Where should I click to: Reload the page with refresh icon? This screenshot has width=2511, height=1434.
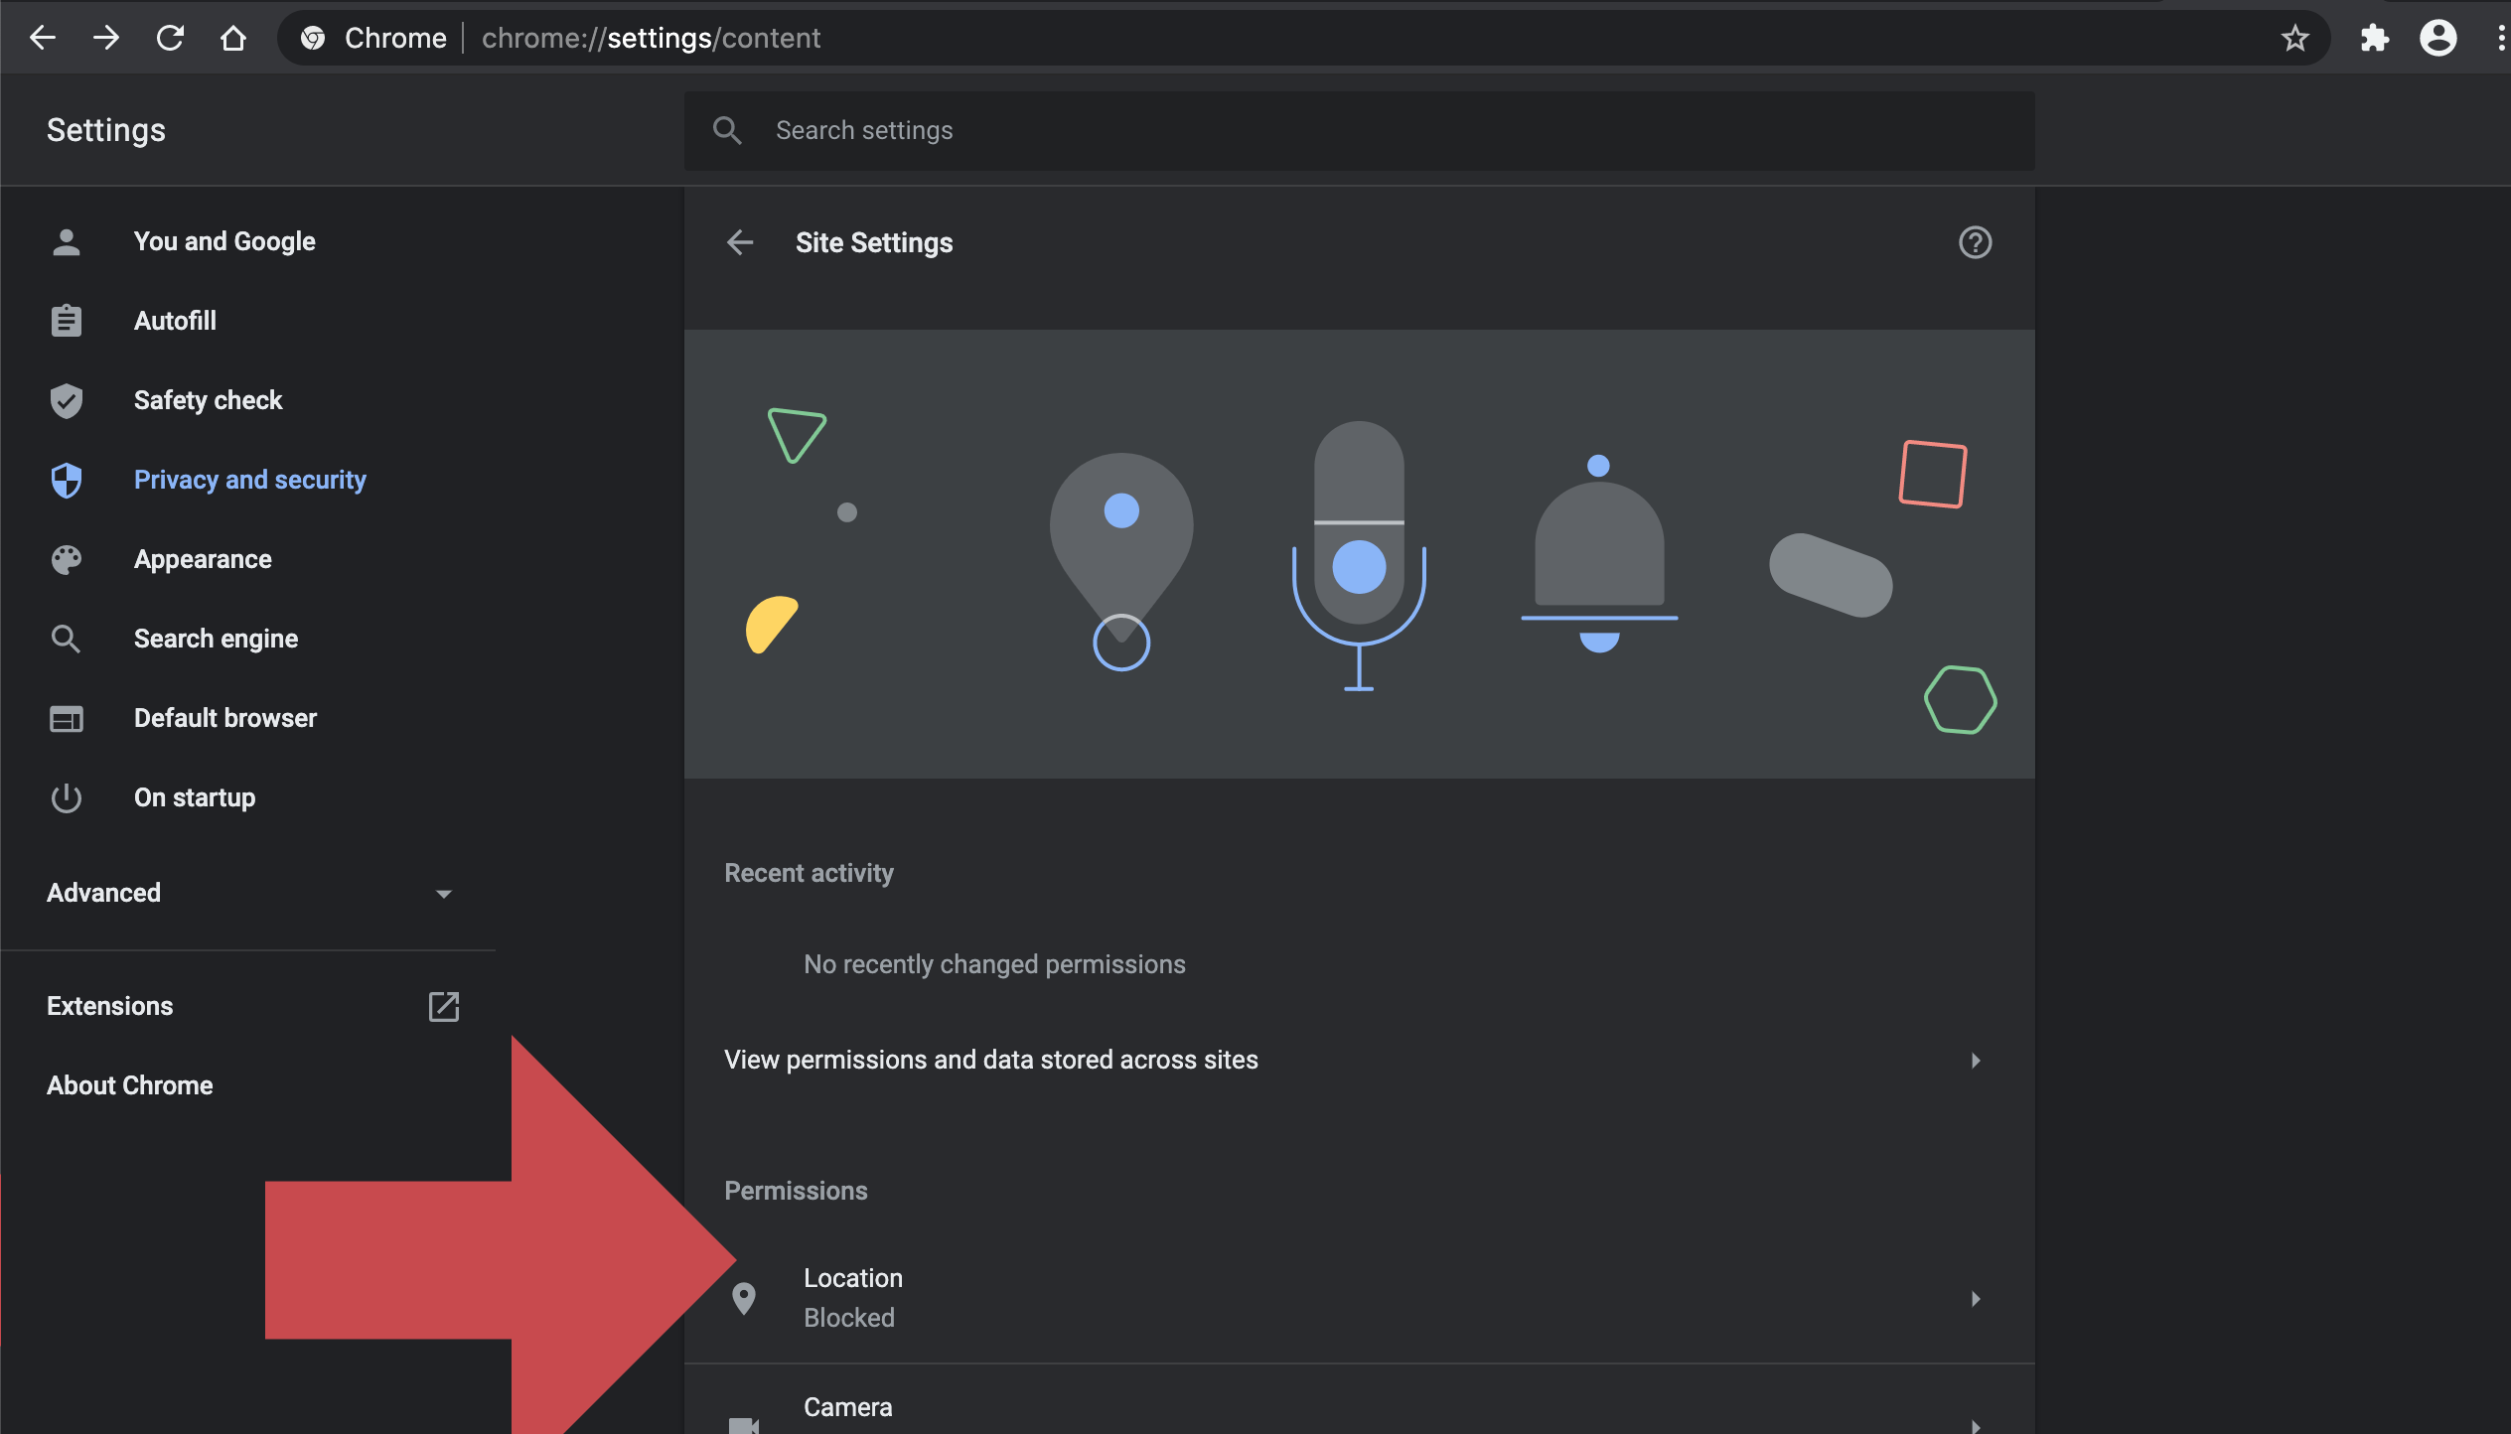tap(170, 38)
